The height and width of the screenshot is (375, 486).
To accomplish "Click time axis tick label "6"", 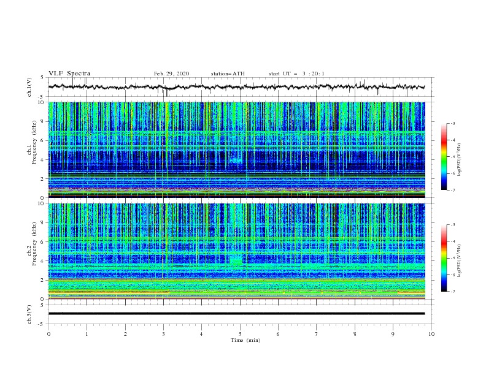I will coord(278,334).
